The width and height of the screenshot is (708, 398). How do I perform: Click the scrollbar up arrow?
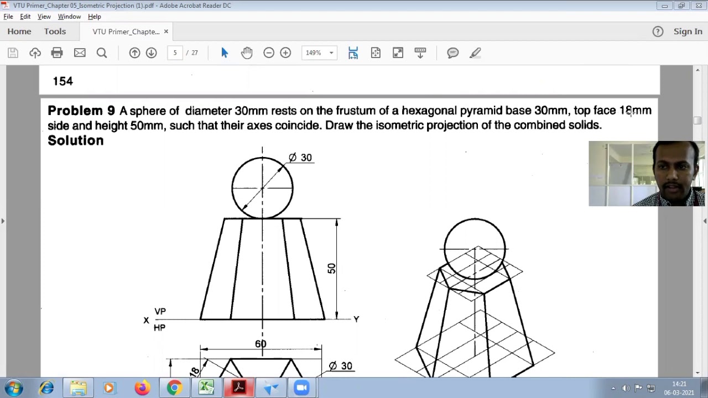697,70
